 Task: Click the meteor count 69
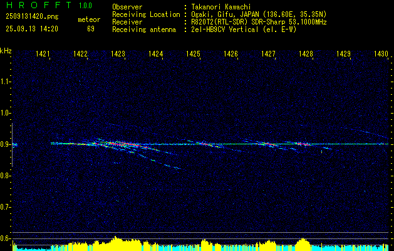click(91, 29)
